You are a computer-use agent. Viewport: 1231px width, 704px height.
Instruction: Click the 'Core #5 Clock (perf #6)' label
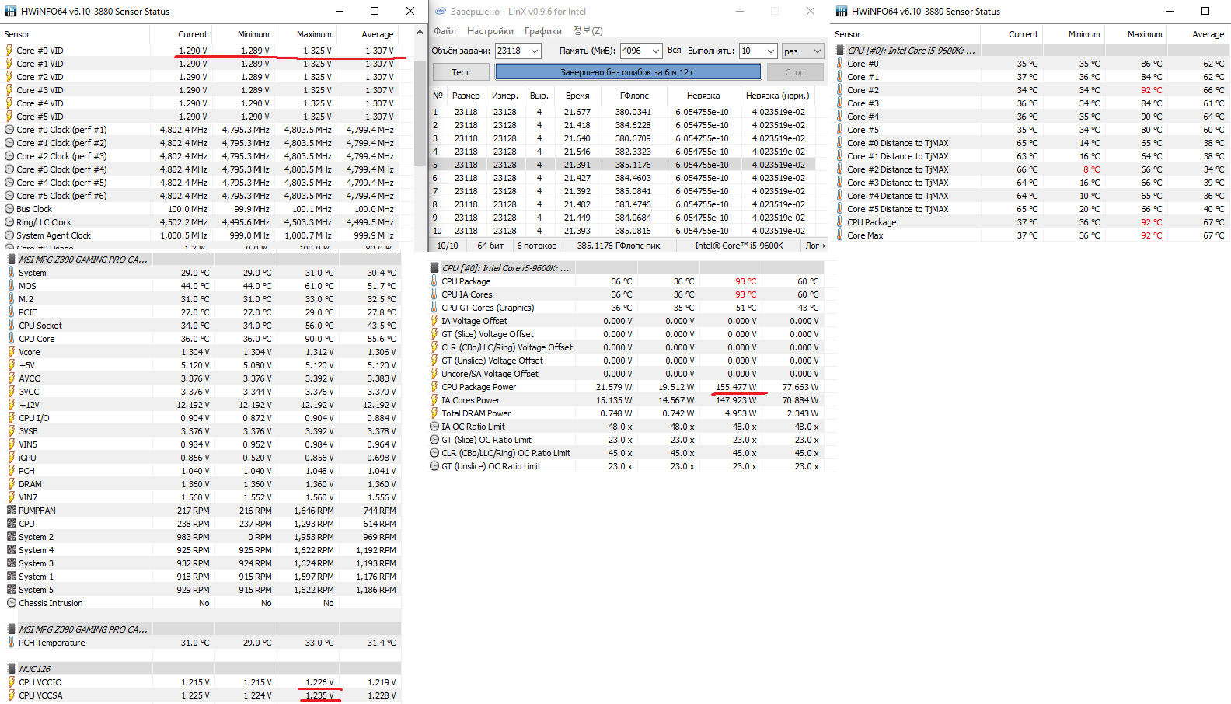[x=61, y=196]
